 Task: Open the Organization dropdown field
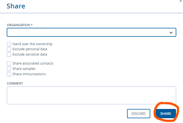click(91, 32)
